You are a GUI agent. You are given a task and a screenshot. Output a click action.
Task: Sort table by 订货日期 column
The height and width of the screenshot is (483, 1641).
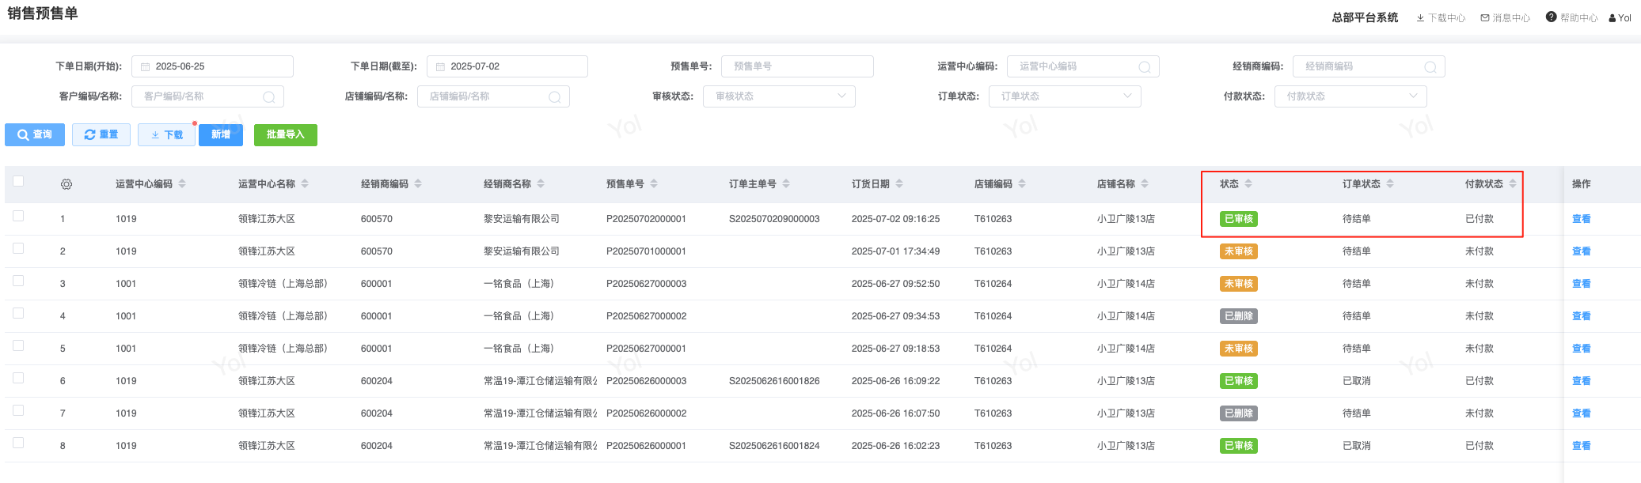tap(899, 184)
